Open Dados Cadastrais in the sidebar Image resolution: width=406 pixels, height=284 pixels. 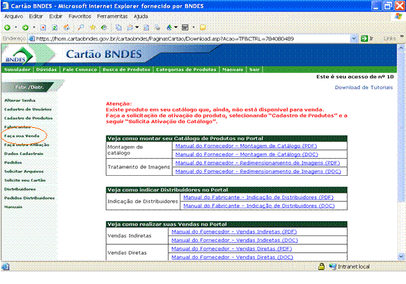[24, 153]
